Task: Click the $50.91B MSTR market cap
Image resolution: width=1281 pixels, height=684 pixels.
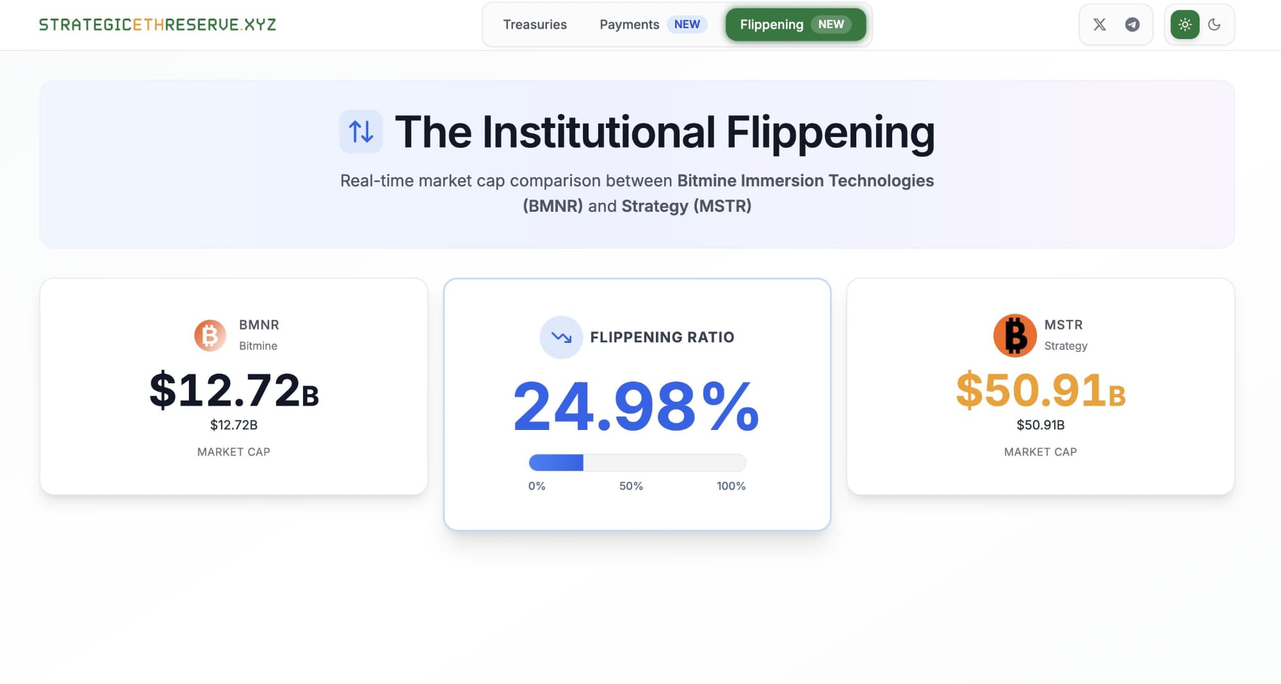Action: pos(1040,390)
